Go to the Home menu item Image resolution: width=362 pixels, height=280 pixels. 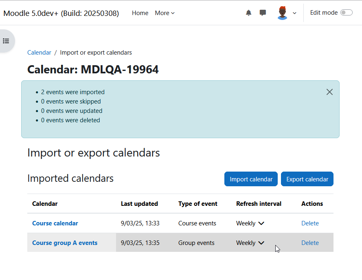pyautogui.click(x=140, y=13)
